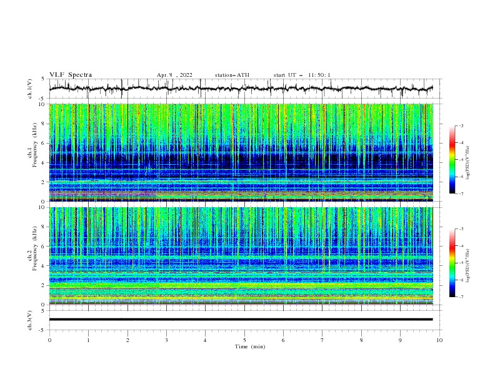Select the "ch.1 Frequency (kHz)" axis label
Viewport: 495px width, 382px height.
point(32,145)
